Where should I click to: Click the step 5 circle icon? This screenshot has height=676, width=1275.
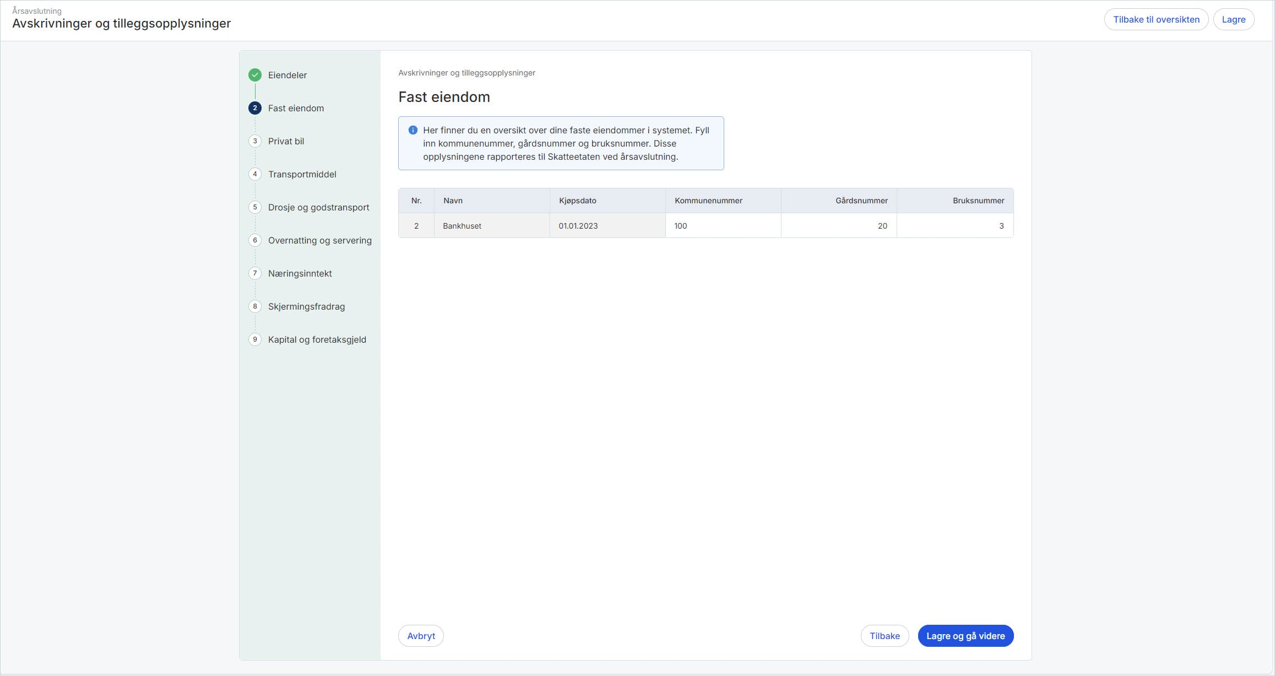(x=254, y=207)
